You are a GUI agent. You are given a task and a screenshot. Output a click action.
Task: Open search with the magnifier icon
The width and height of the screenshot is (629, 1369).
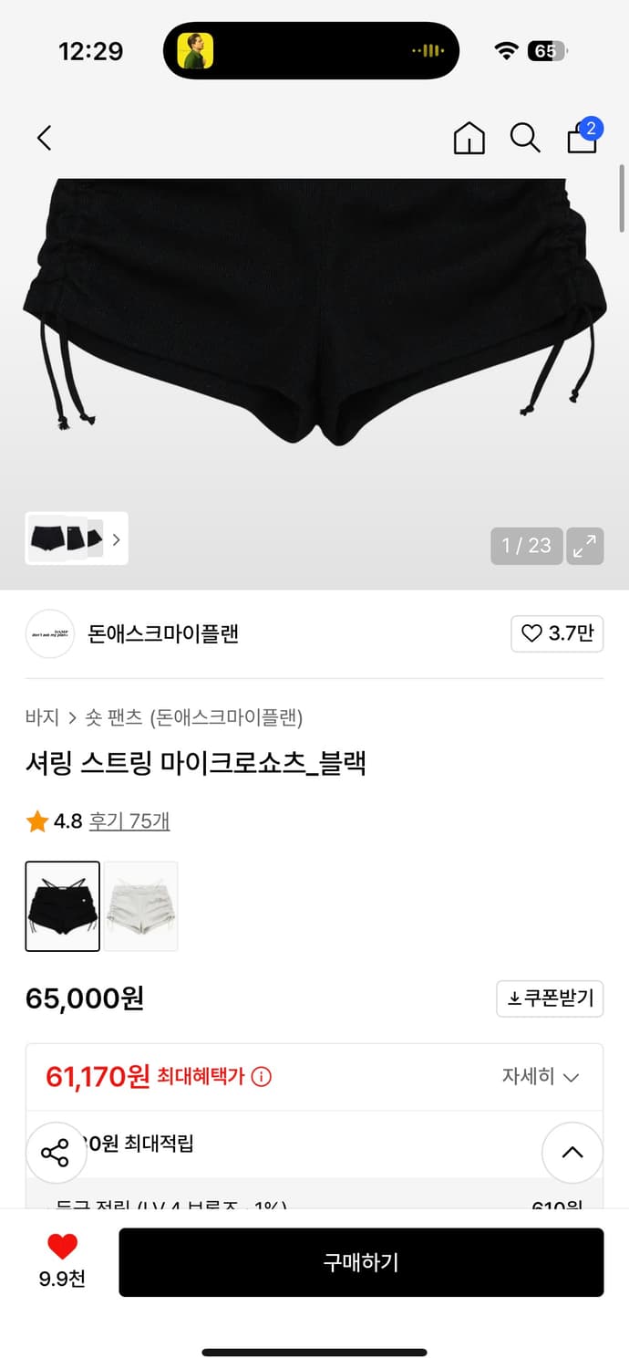tap(524, 138)
